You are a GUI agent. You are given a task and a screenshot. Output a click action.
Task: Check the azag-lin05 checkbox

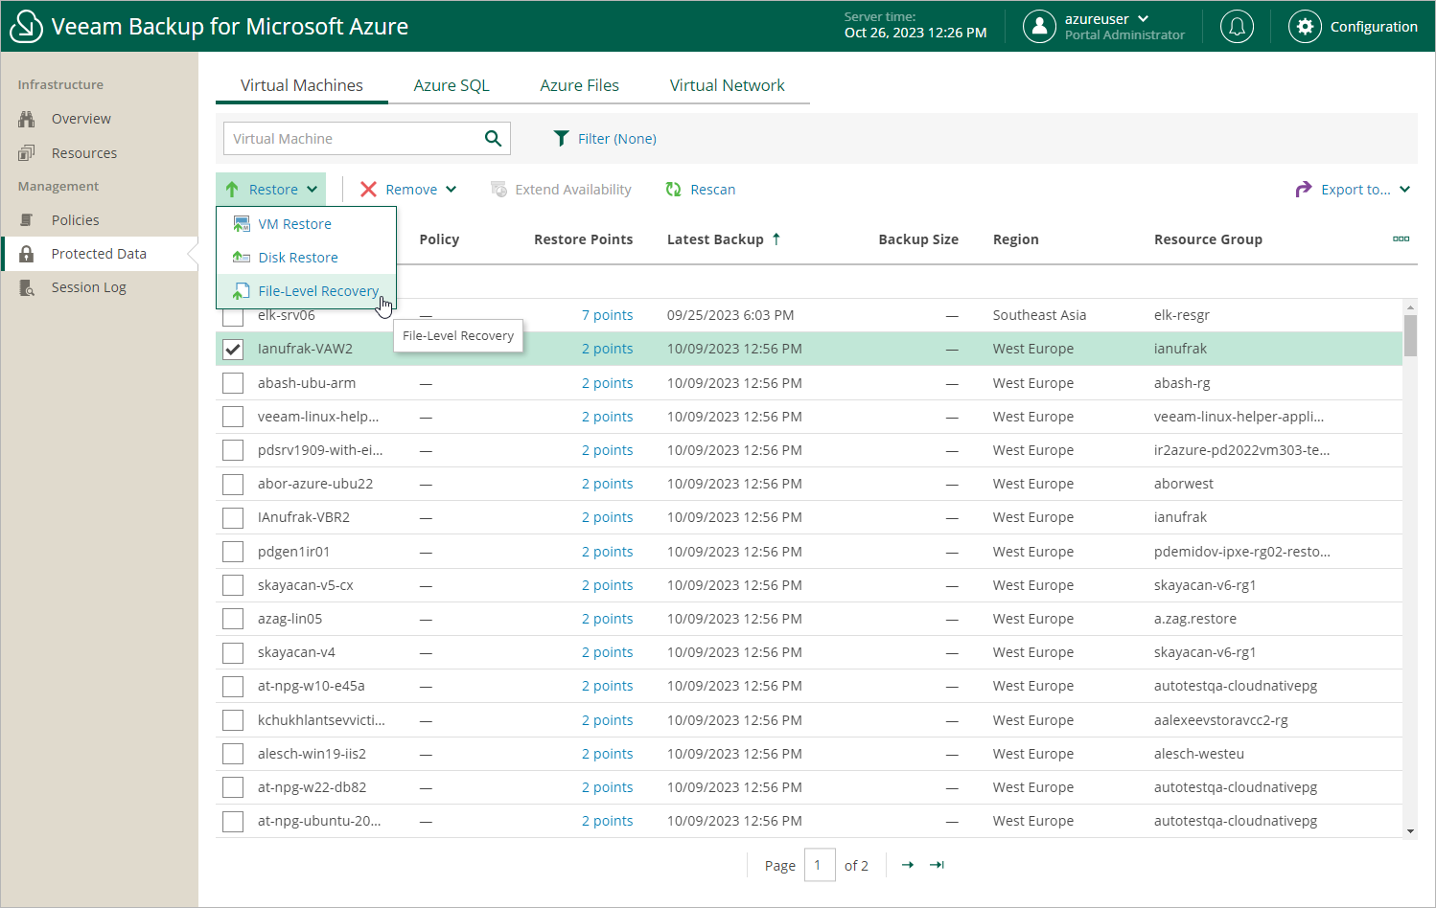tap(233, 619)
